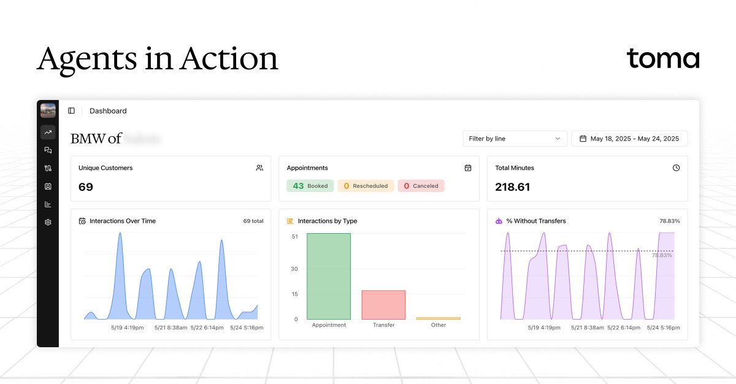The height and width of the screenshot is (384, 736).
Task: Click the 5/19 4:19pm label in blue chart
Action: [x=128, y=328]
